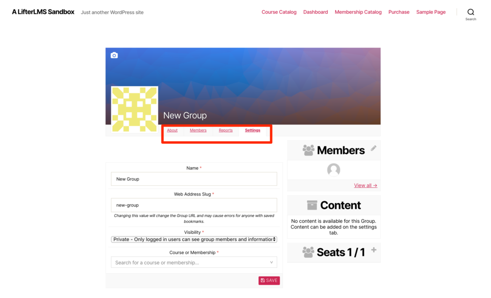Click the Members heading people icon

(308, 150)
